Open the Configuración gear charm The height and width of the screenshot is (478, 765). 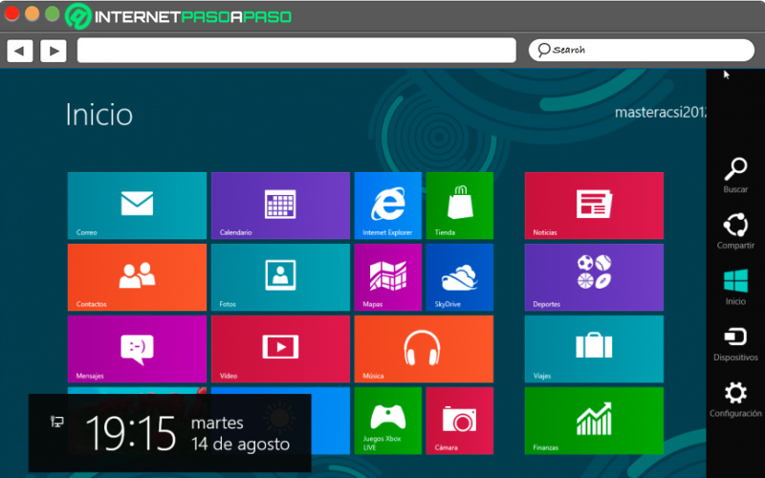click(735, 399)
